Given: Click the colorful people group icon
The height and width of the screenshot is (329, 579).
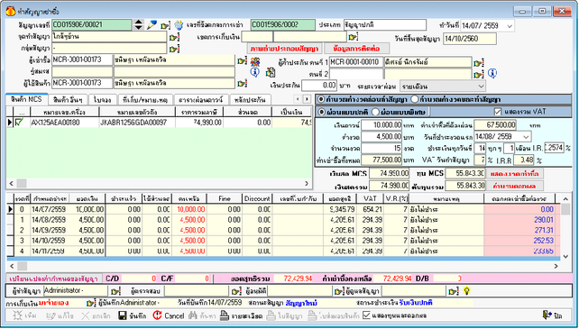Looking at the screenshot, I should (255, 61).
